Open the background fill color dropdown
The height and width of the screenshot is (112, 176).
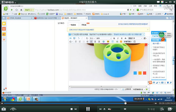(71, 42)
